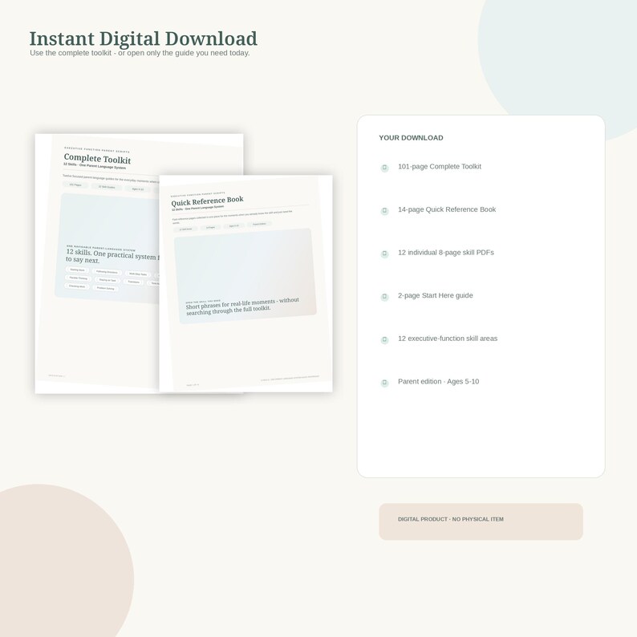Viewport: 637px width, 637px height.
Task: Select the 'Parent edition - Ages 5-10' text
Action: pyautogui.click(x=438, y=381)
